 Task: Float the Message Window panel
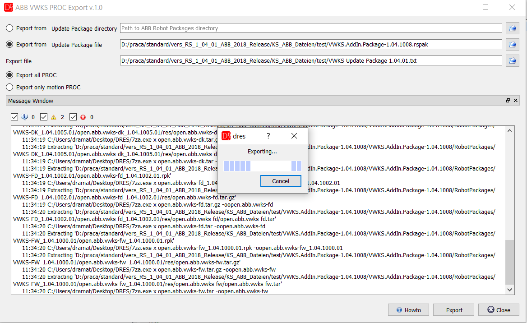(508, 101)
